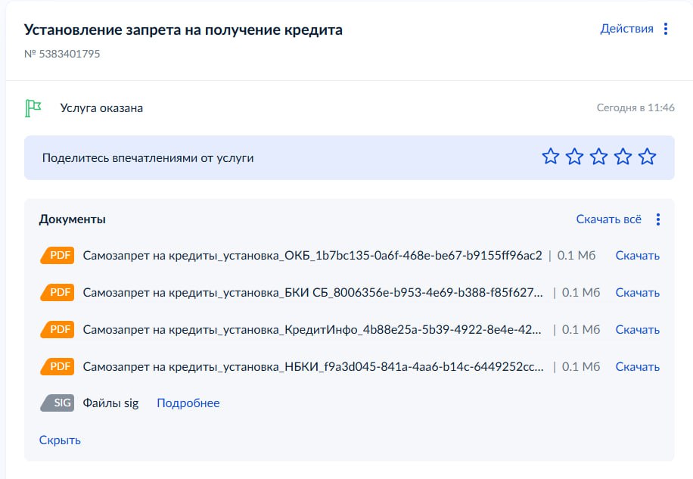
Task: Click the PDF icon of the КредитИнфо document
Action: [x=57, y=330]
